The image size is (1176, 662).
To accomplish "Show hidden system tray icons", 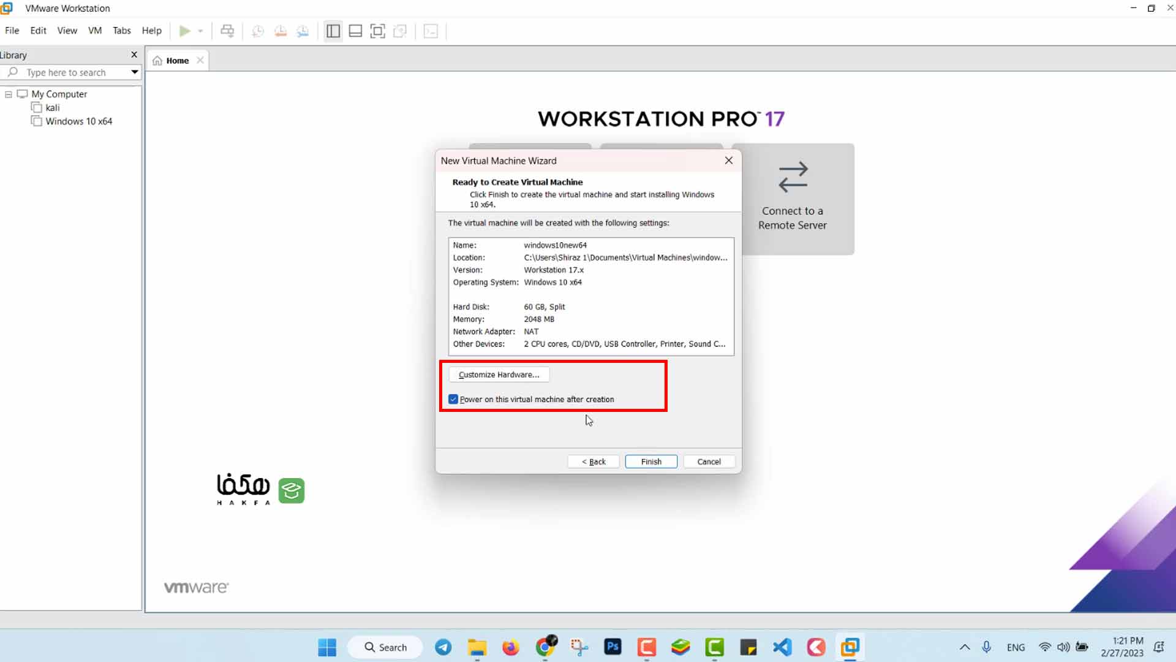I will coord(965,647).
